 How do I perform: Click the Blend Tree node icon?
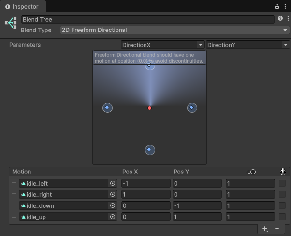[11, 23]
